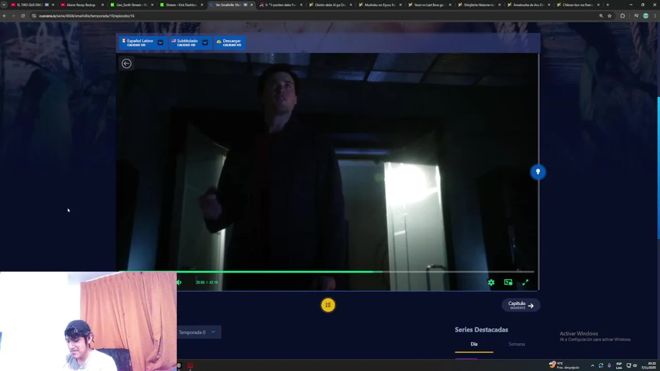Open the Chrome three-dot menu
Viewport: 660px width, 371px height.
click(x=655, y=16)
